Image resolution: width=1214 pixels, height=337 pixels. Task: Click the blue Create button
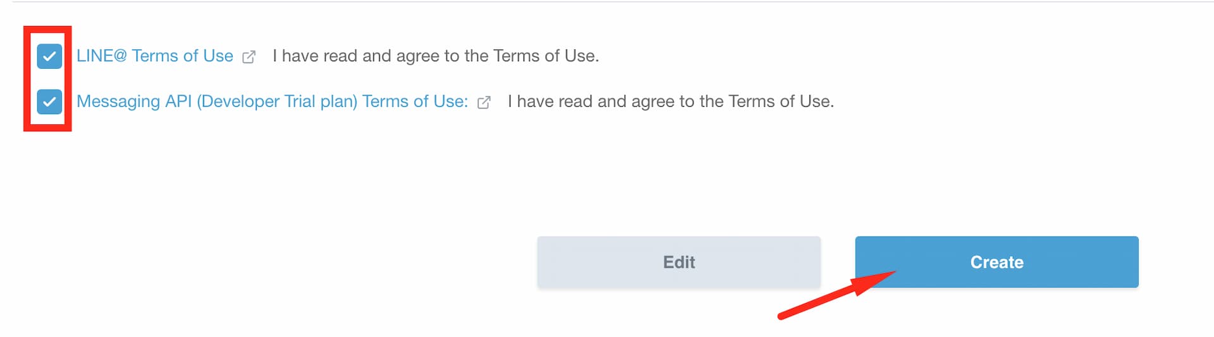pyautogui.click(x=996, y=262)
